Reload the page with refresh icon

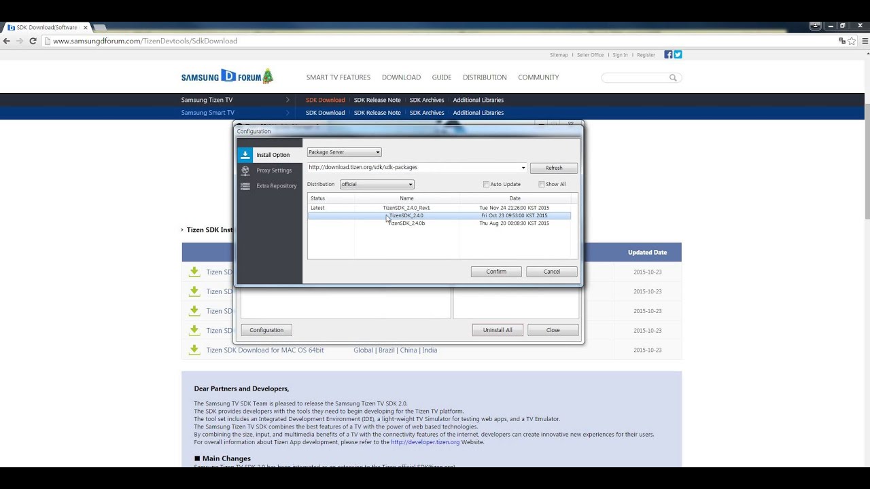[x=33, y=41]
